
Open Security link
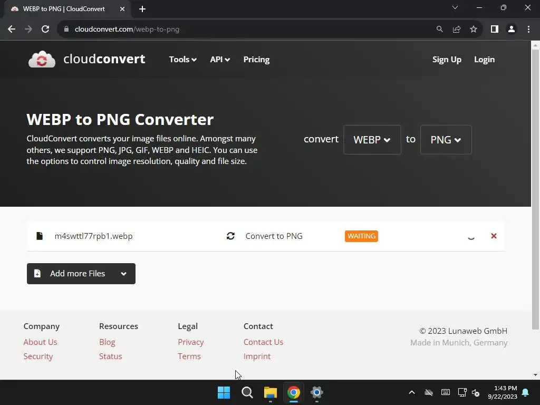[x=38, y=356]
